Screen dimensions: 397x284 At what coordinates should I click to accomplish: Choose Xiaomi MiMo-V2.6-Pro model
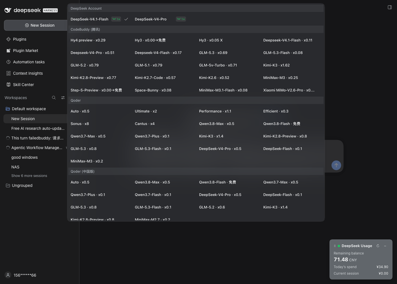tap(289, 90)
